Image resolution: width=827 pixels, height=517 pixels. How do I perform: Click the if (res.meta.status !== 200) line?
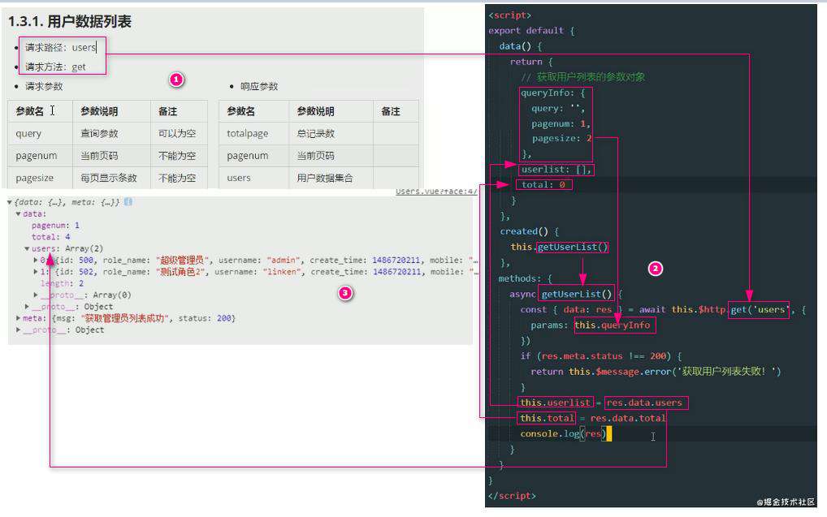[x=601, y=356]
